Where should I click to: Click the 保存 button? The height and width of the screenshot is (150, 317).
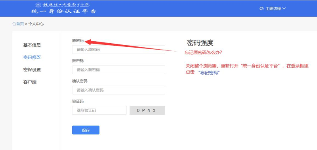[x=86, y=130]
